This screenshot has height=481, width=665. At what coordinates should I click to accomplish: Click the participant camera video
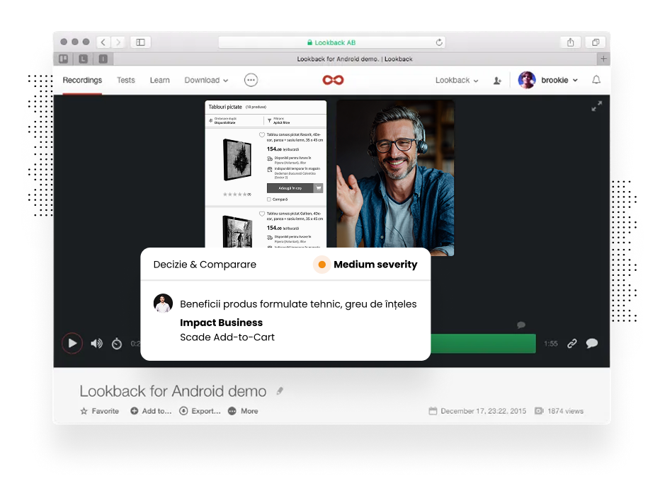395,178
